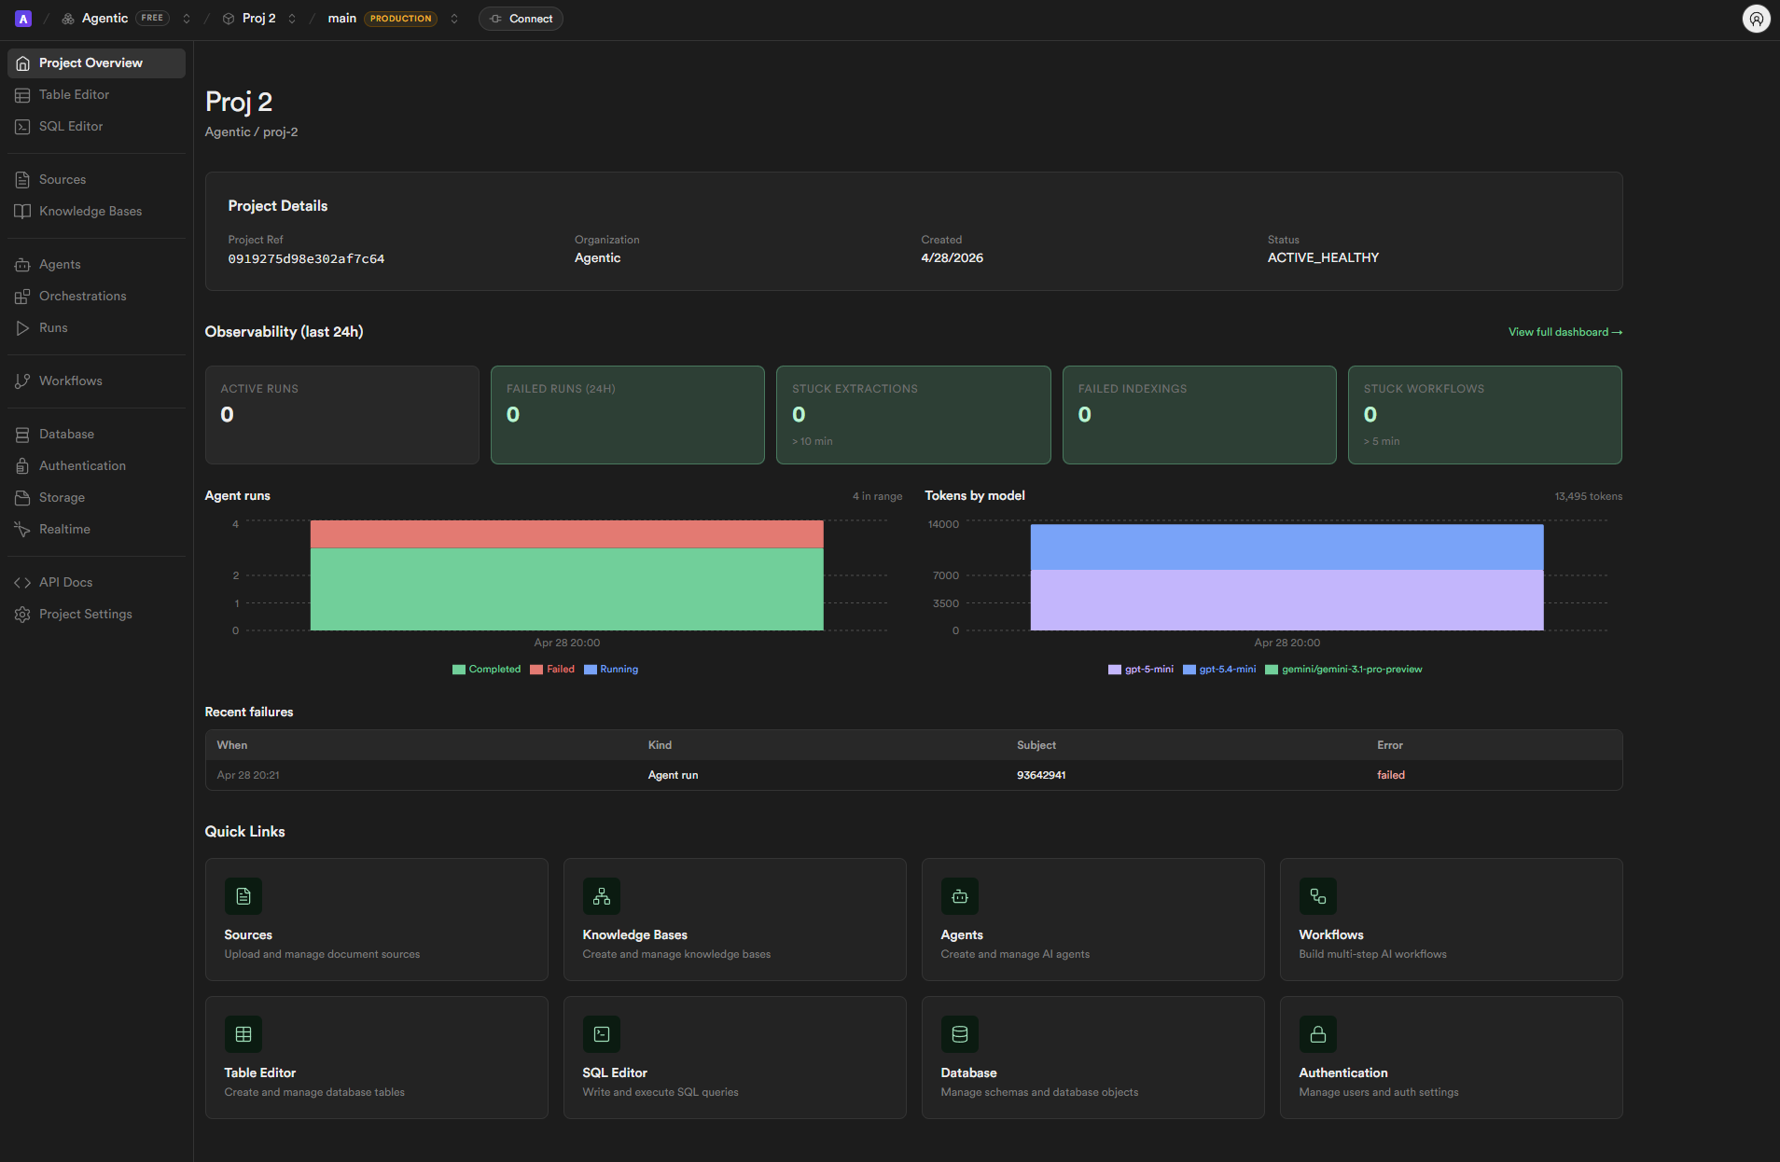Click the Orchestrations icon in sidebar
Viewport: 1780px width, 1162px height.
coord(22,297)
